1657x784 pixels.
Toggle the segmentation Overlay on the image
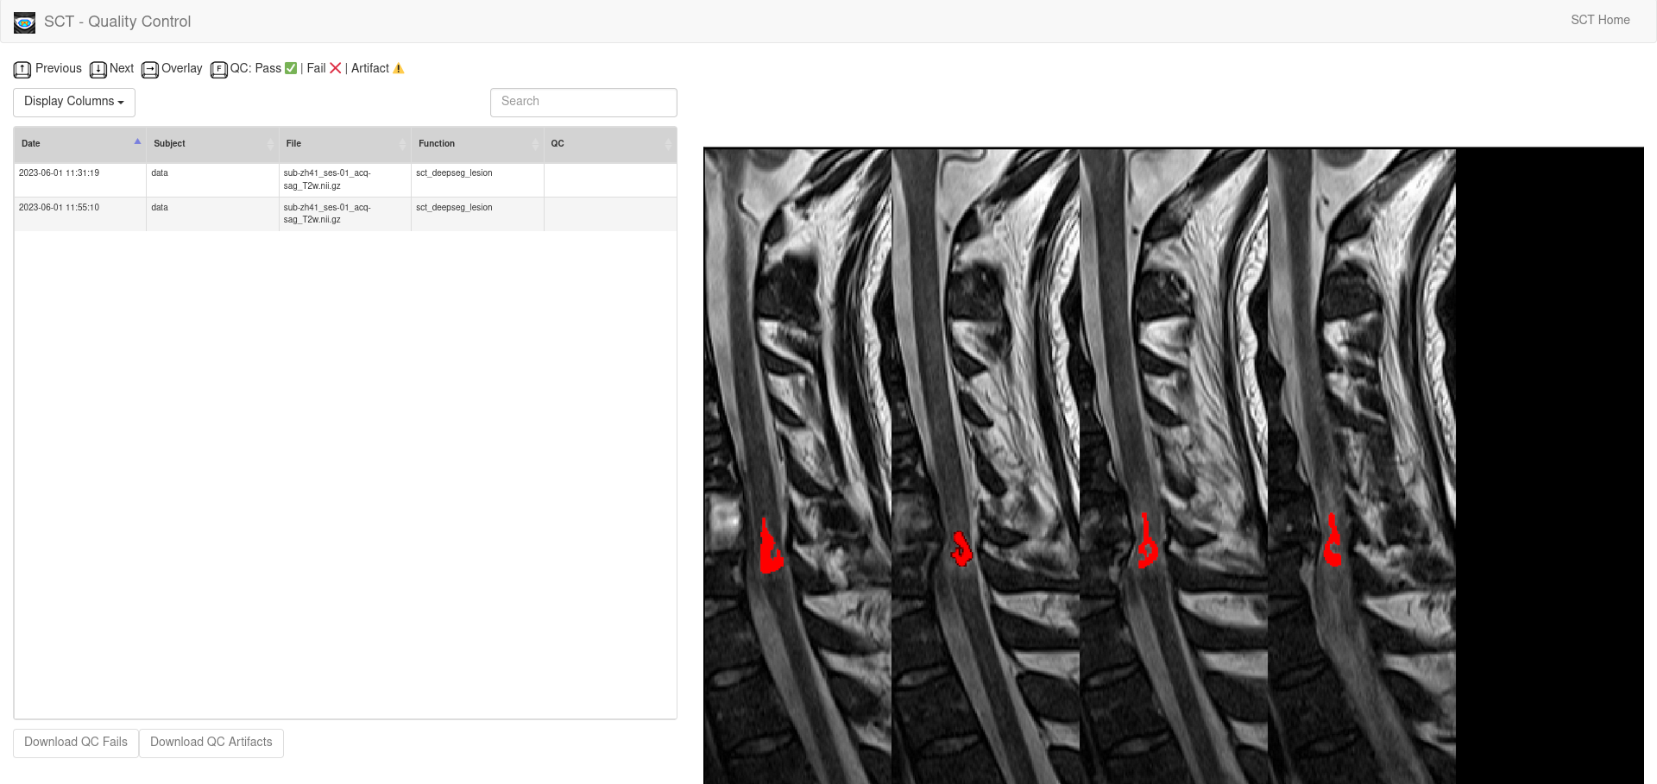(182, 68)
